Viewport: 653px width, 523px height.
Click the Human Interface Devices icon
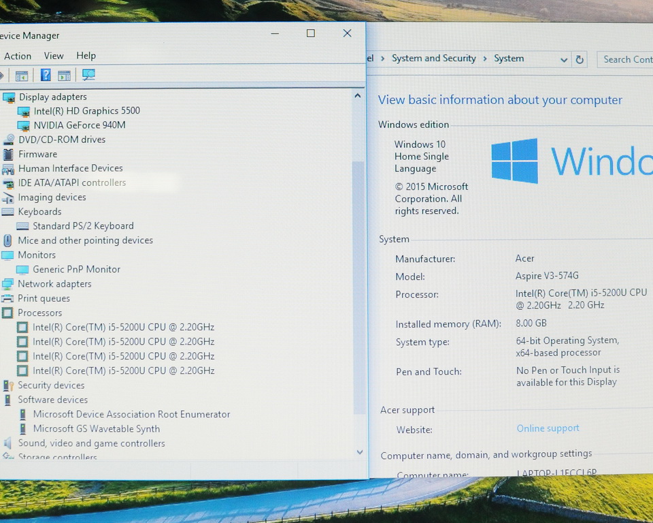coord(8,169)
